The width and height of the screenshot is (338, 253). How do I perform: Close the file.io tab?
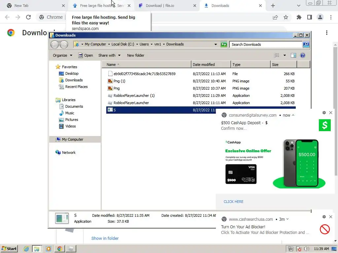pos(195,6)
